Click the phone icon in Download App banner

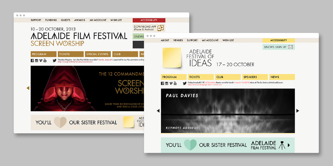[161, 28]
